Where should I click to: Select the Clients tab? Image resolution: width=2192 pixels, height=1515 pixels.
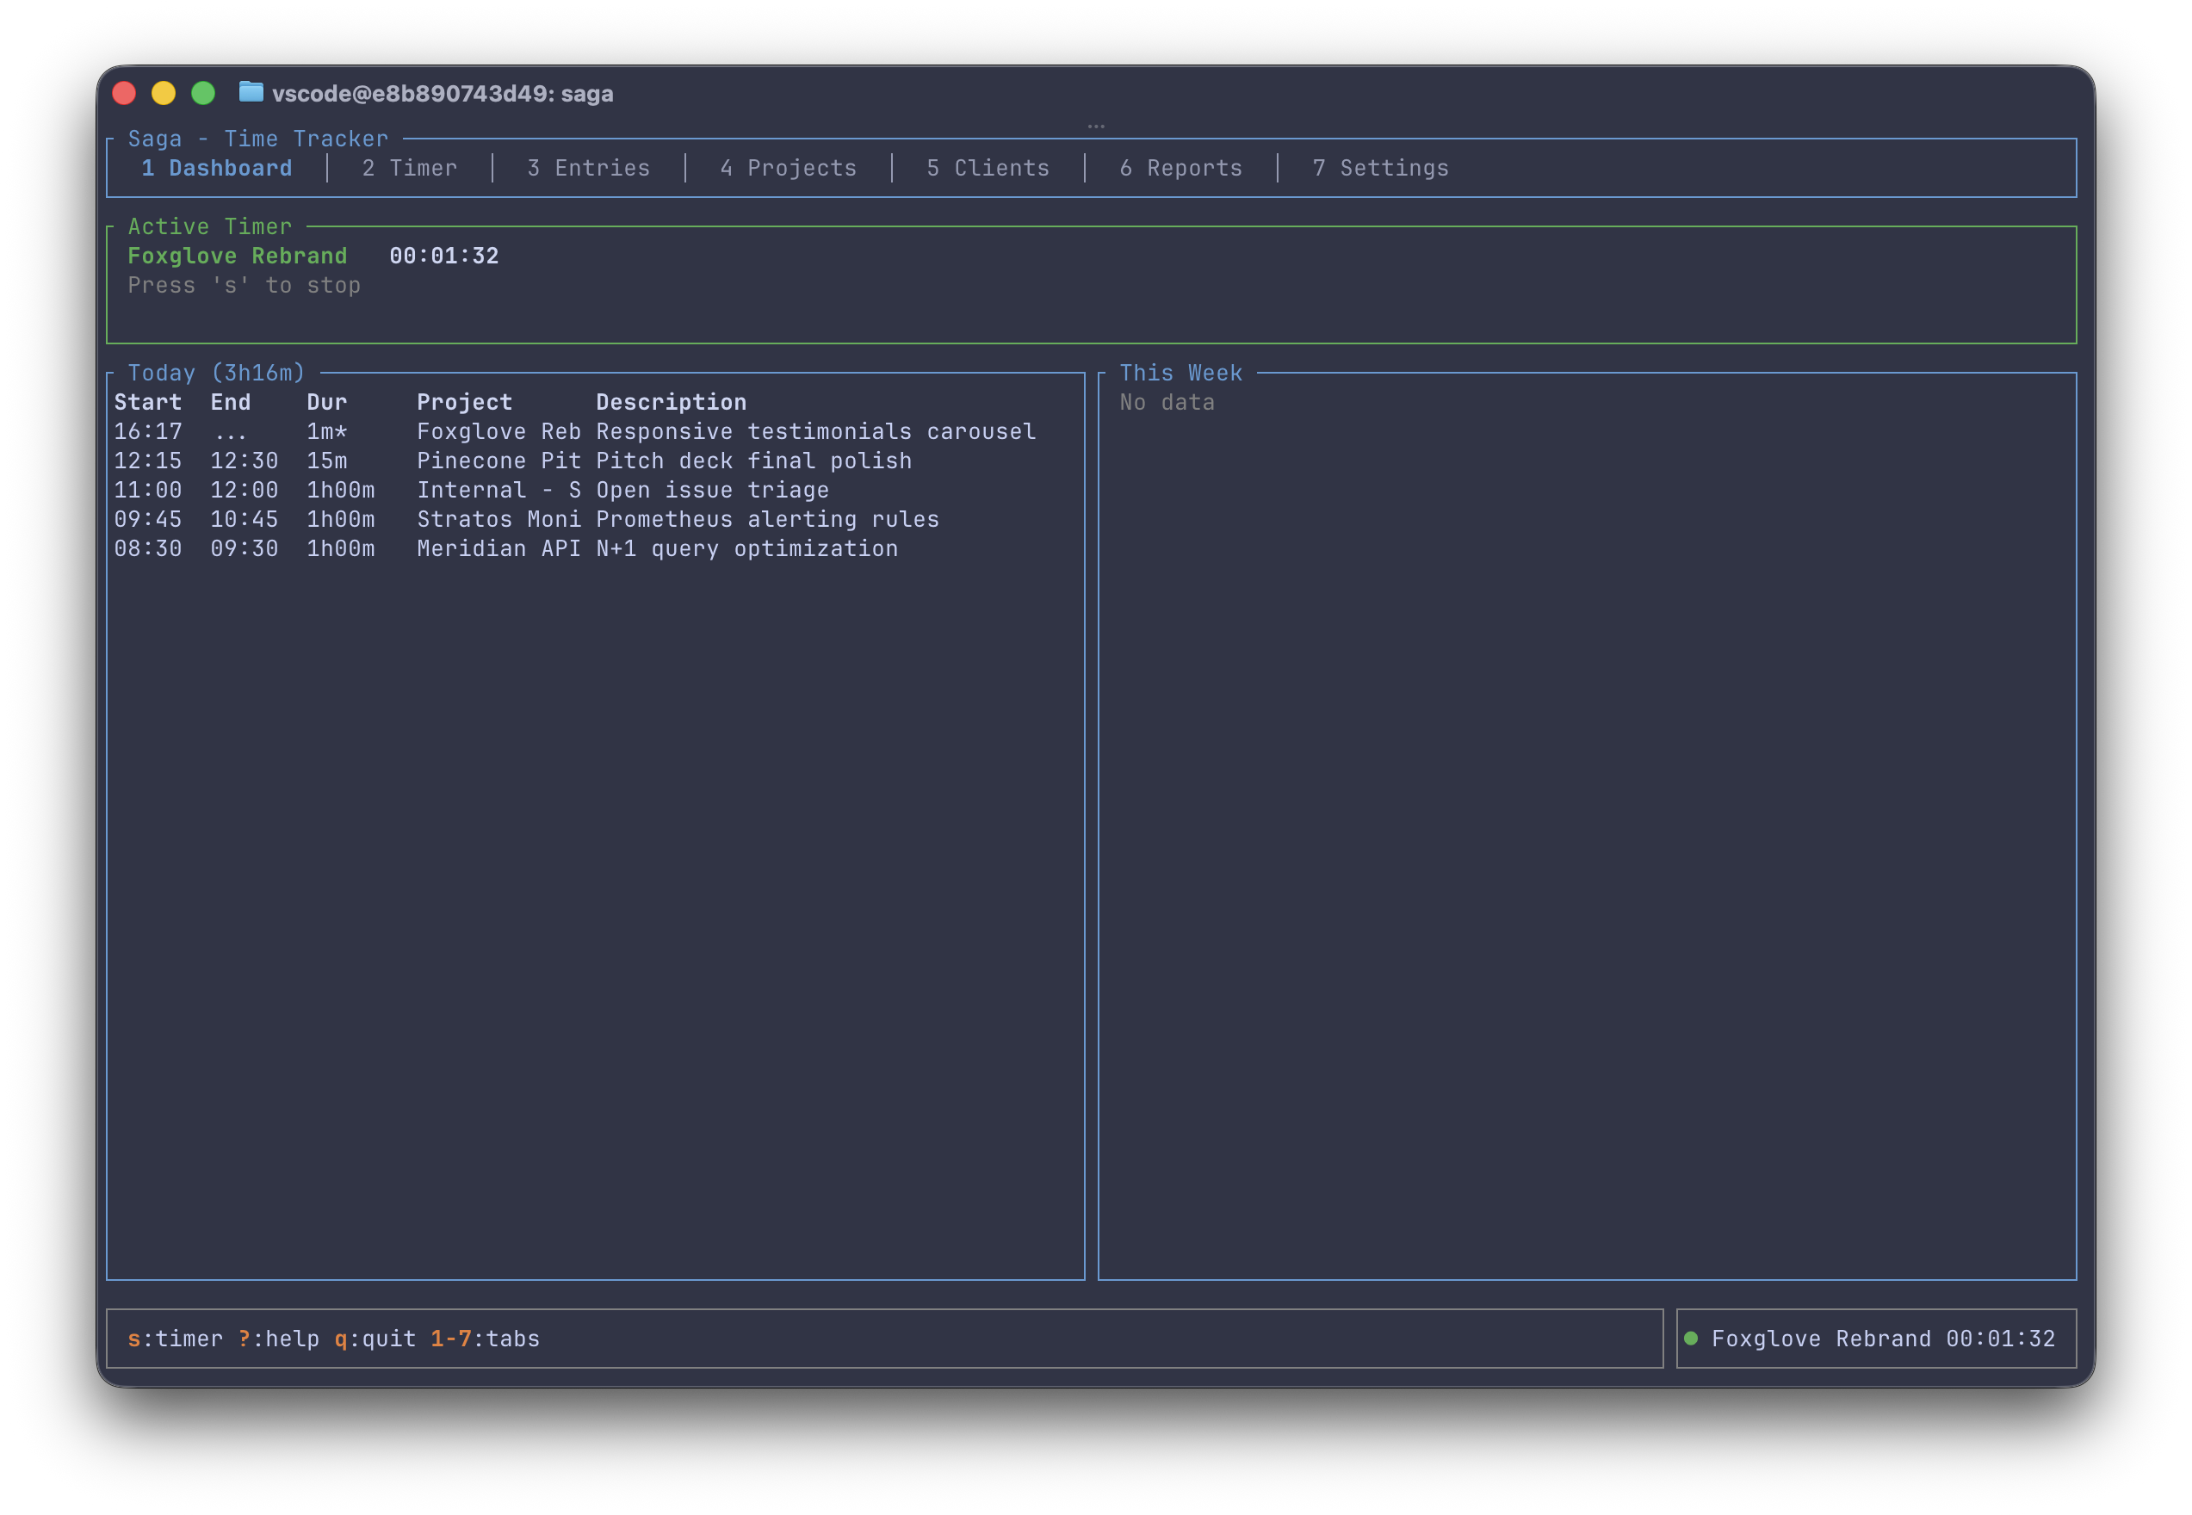[988, 168]
